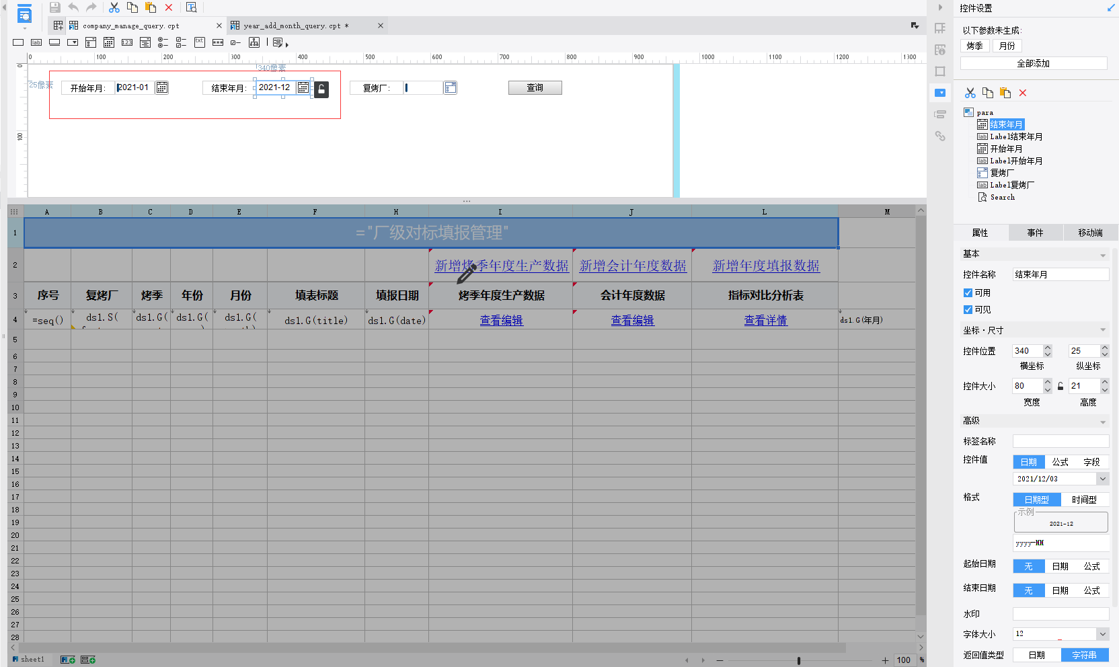Click the 全部添加 button
This screenshot has width=1119, height=667.
(1034, 63)
